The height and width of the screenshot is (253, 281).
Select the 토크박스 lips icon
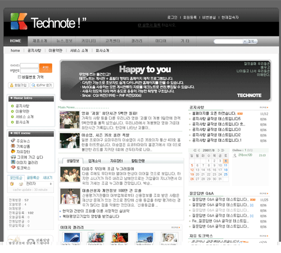13,167
